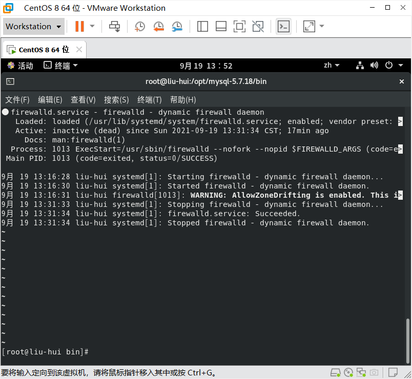This screenshot has height=379, width=412.
Task: Open the Workstation dropdown menu
Action: (34, 26)
